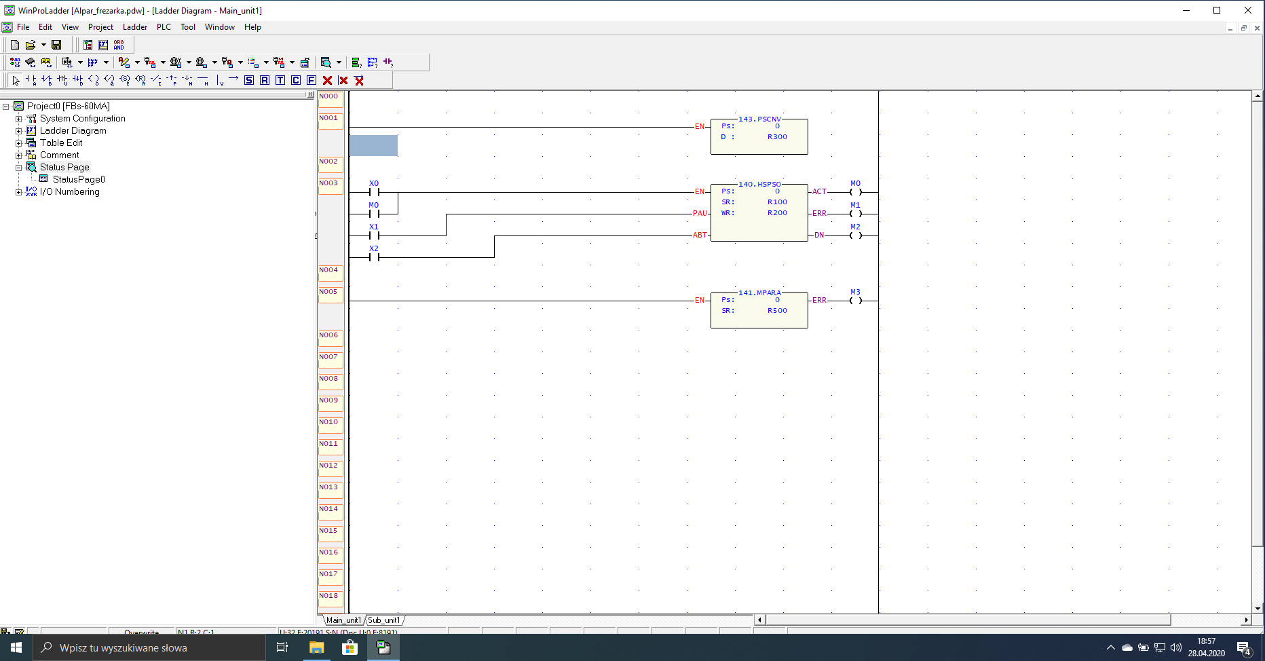Click the 141.MPARA function block
The image size is (1265, 661).
click(x=759, y=309)
